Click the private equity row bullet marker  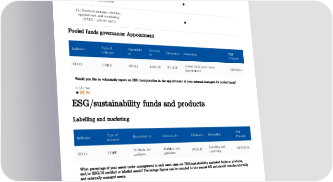185,23
